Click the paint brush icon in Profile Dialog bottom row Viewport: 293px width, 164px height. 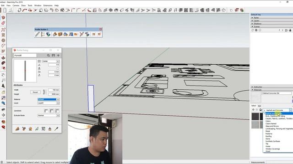pos(50,128)
